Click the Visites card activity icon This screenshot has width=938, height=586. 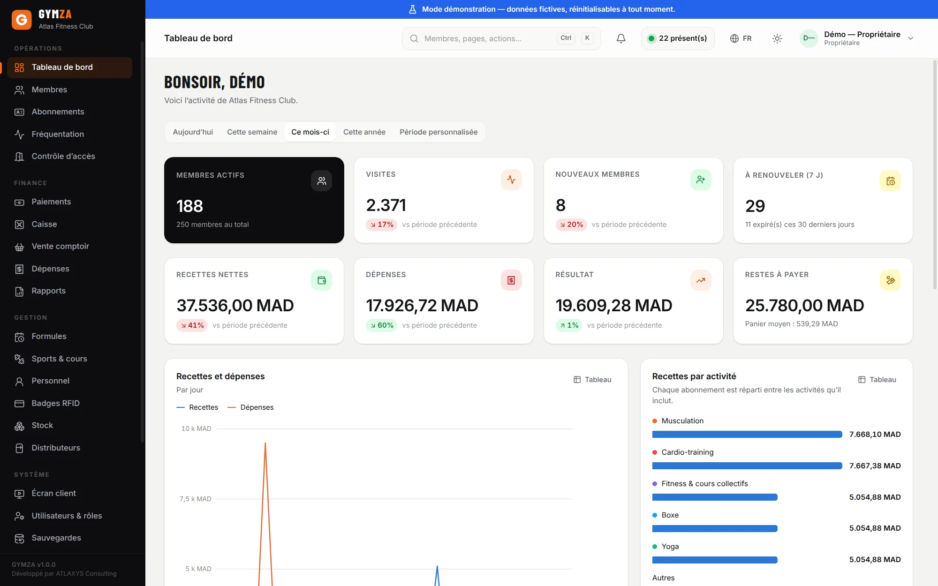click(x=511, y=180)
